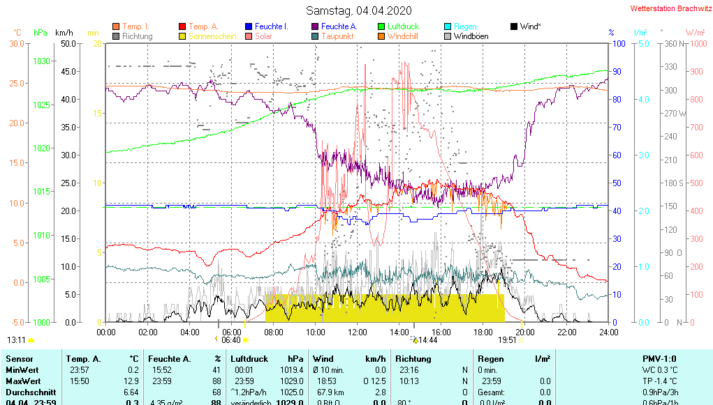Click the Windböen legend label
The image size is (713, 405).
[x=471, y=36]
